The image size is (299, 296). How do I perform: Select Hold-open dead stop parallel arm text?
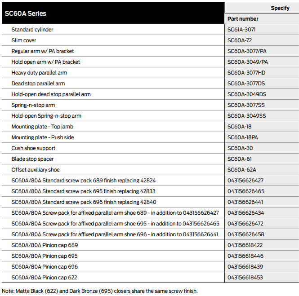pyautogui.click(x=51, y=94)
